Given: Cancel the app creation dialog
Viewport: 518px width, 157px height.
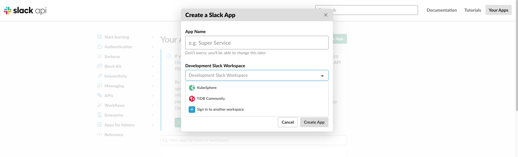Looking at the screenshot, I should click(x=288, y=122).
